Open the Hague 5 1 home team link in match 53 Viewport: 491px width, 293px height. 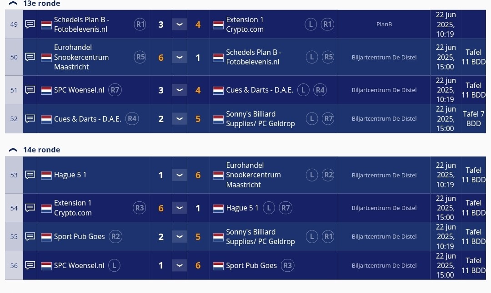(x=70, y=175)
